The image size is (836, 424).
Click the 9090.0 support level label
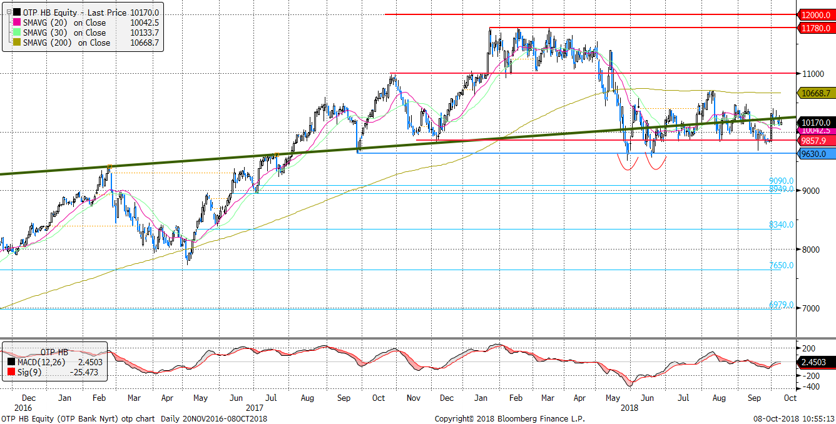point(782,181)
